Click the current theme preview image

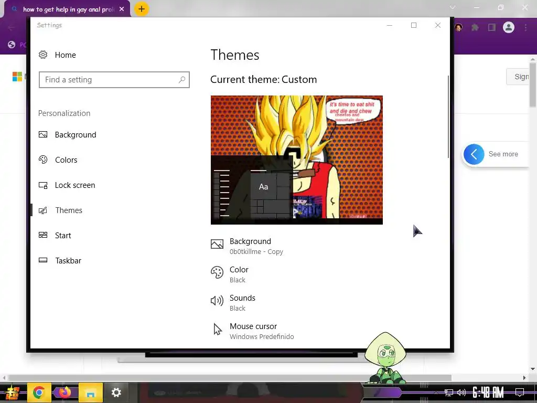point(297,160)
